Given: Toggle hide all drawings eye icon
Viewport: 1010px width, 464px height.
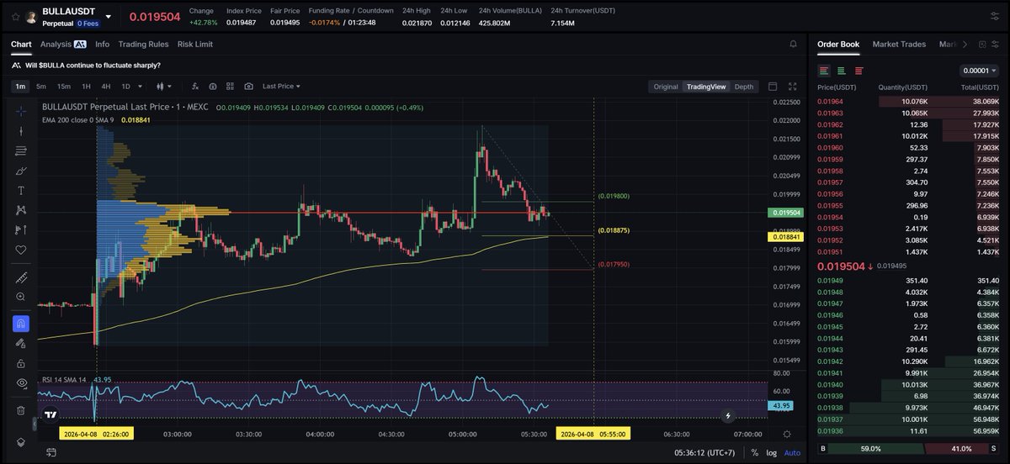Looking at the screenshot, I should (x=21, y=383).
